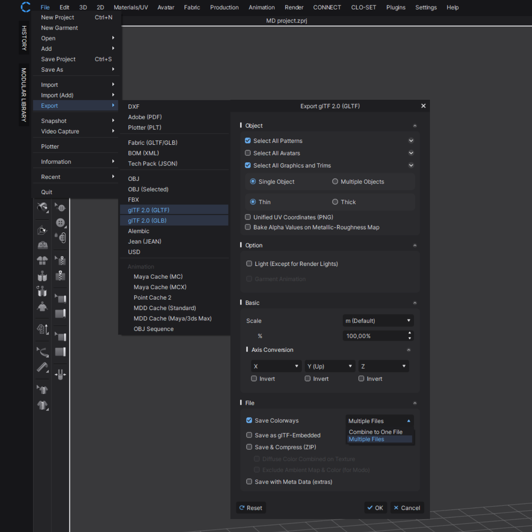The image size is (532, 532).
Task: Click the cube with arrow arrangement icon
Action: pyautogui.click(x=42, y=230)
